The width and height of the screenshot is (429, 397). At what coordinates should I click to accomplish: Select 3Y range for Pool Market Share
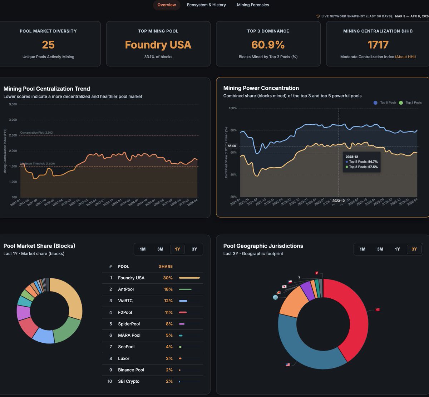[x=194, y=249]
